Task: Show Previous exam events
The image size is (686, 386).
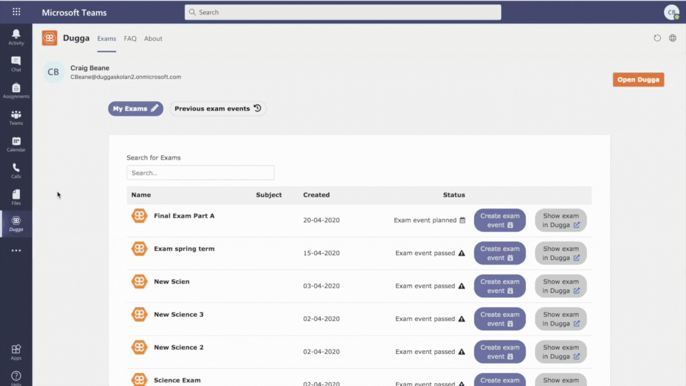Action: (x=218, y=109)
